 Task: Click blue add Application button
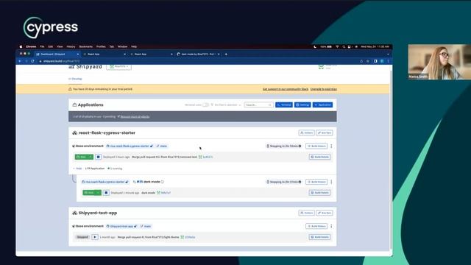(322, 105)
